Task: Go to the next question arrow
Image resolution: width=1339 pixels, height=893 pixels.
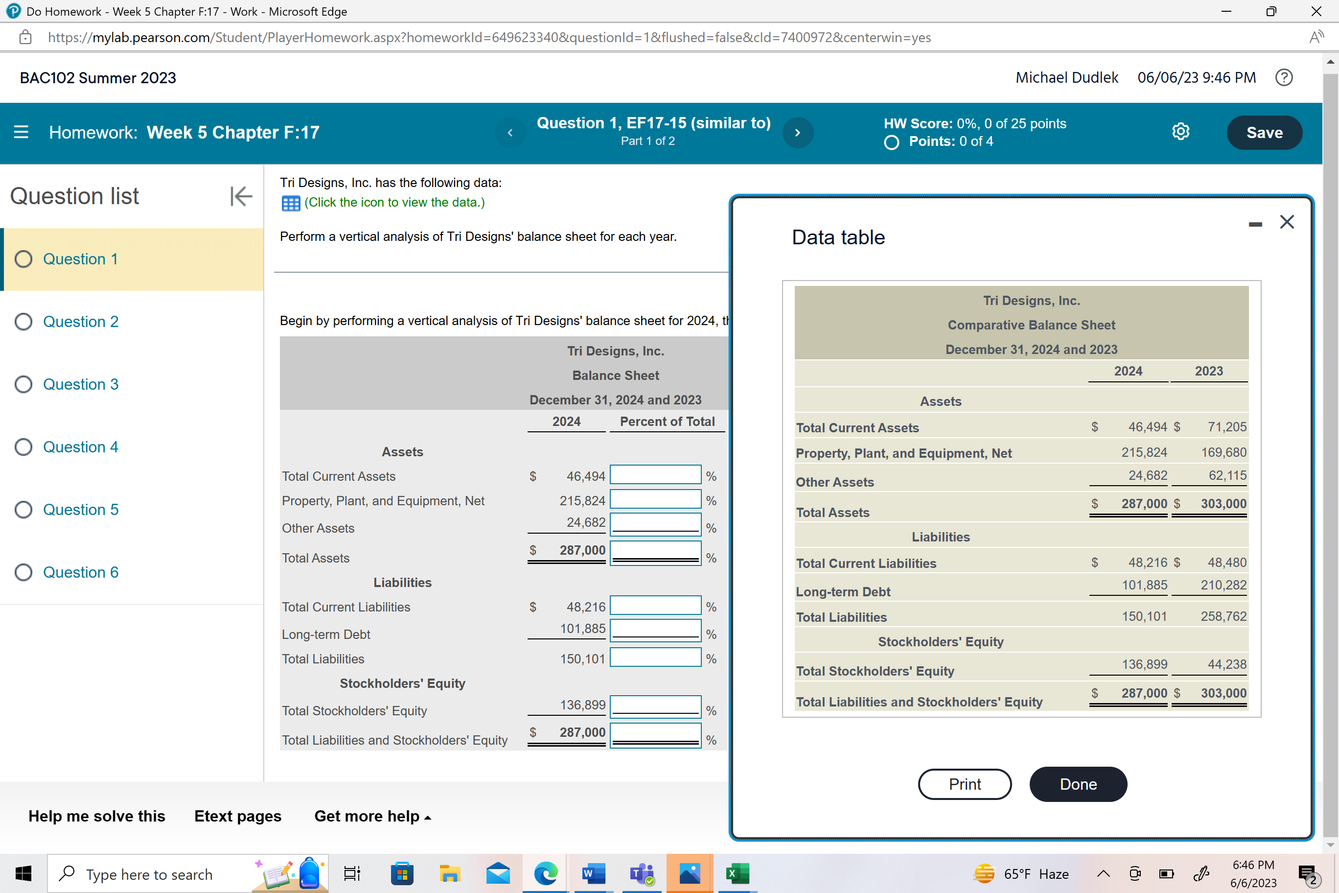Action: click(x=798, y=132)
